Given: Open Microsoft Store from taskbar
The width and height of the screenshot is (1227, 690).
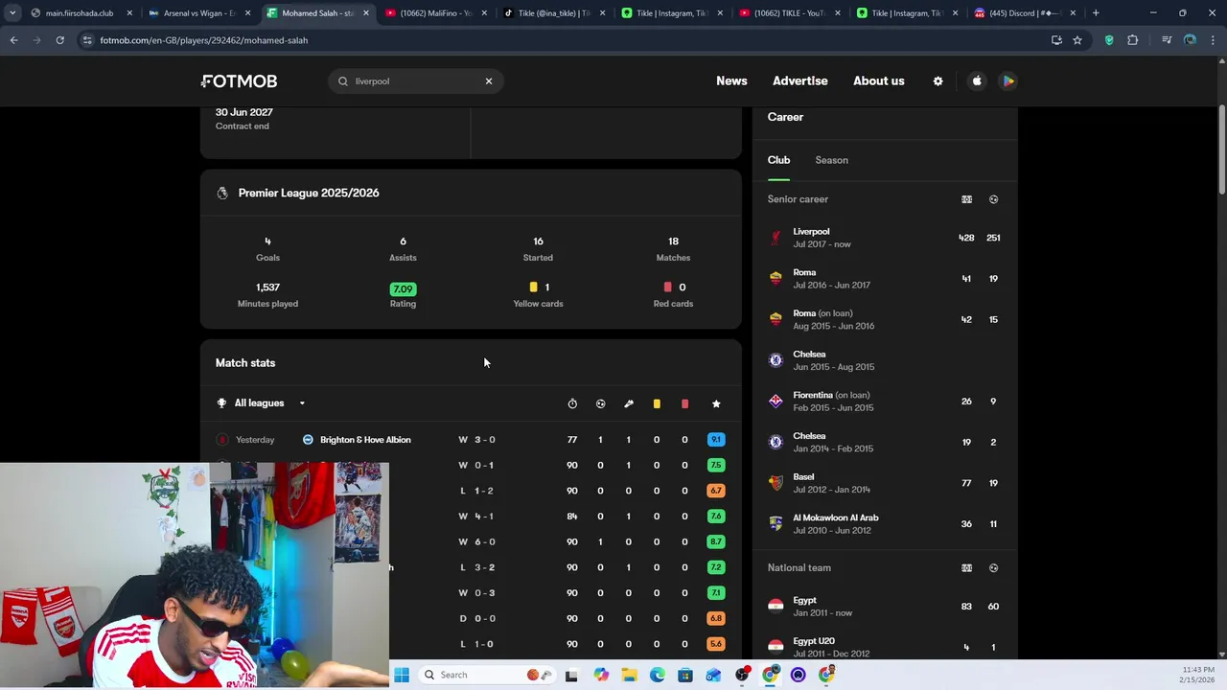Looking at the screenshot, I should (x=685, y=675).
